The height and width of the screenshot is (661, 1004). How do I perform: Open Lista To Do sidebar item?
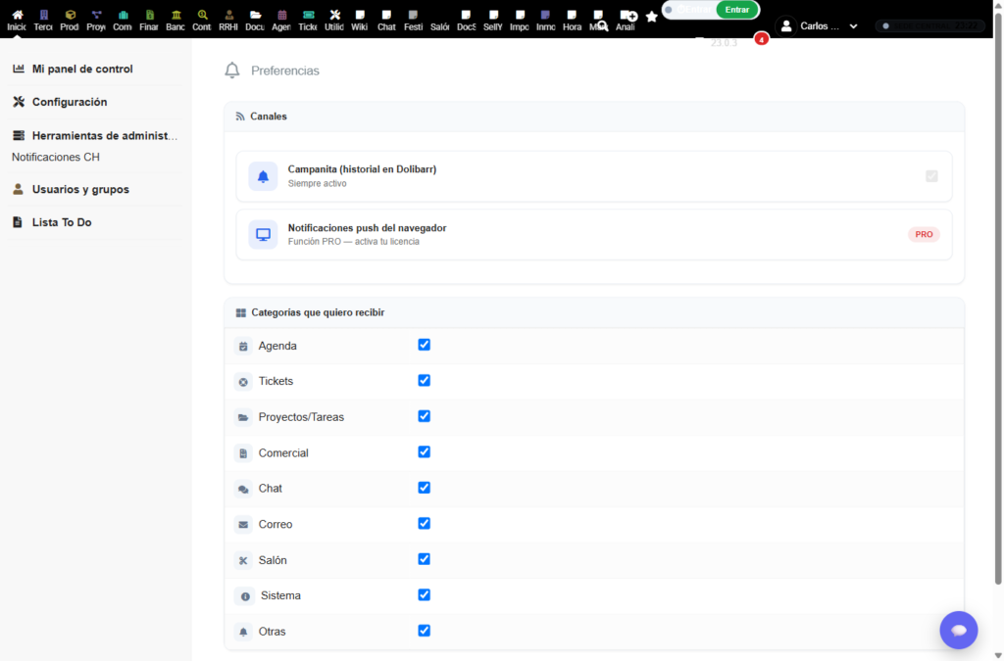click(62, 222)
